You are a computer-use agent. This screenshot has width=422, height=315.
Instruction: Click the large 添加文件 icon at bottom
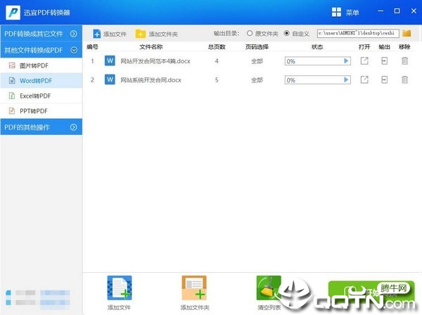120,288
